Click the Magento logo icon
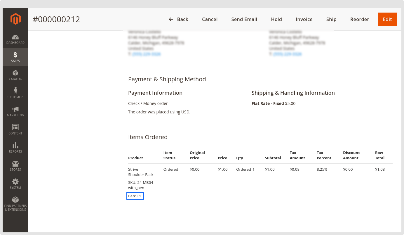404x235 pixels. [15, 19]
